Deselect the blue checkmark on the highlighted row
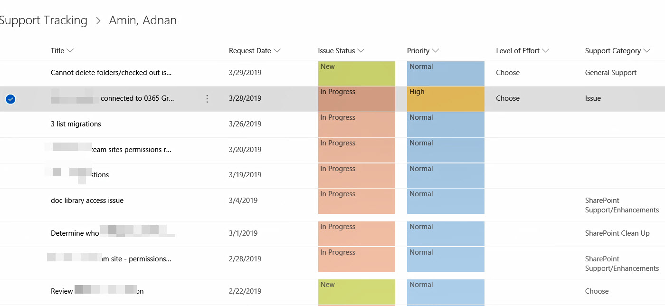Screen dimensions: 665x306 tap(10, 99)
